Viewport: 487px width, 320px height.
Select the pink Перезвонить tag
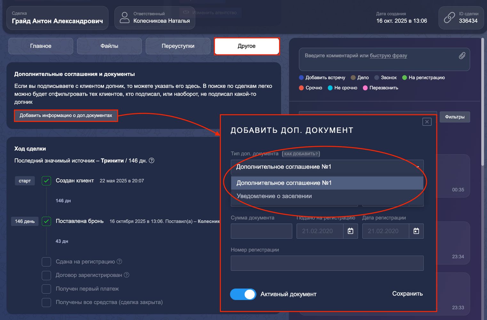[380, 88]
